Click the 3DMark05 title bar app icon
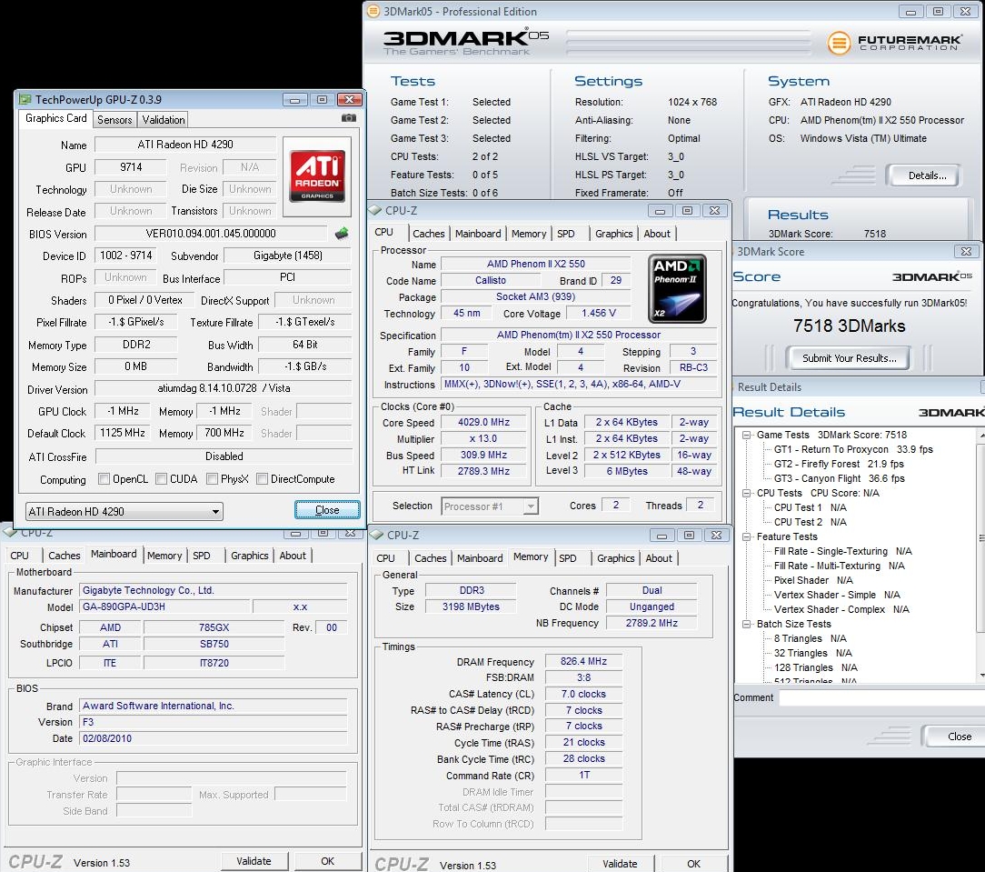This screenshot has height=872, width=985. coord(373,12)
